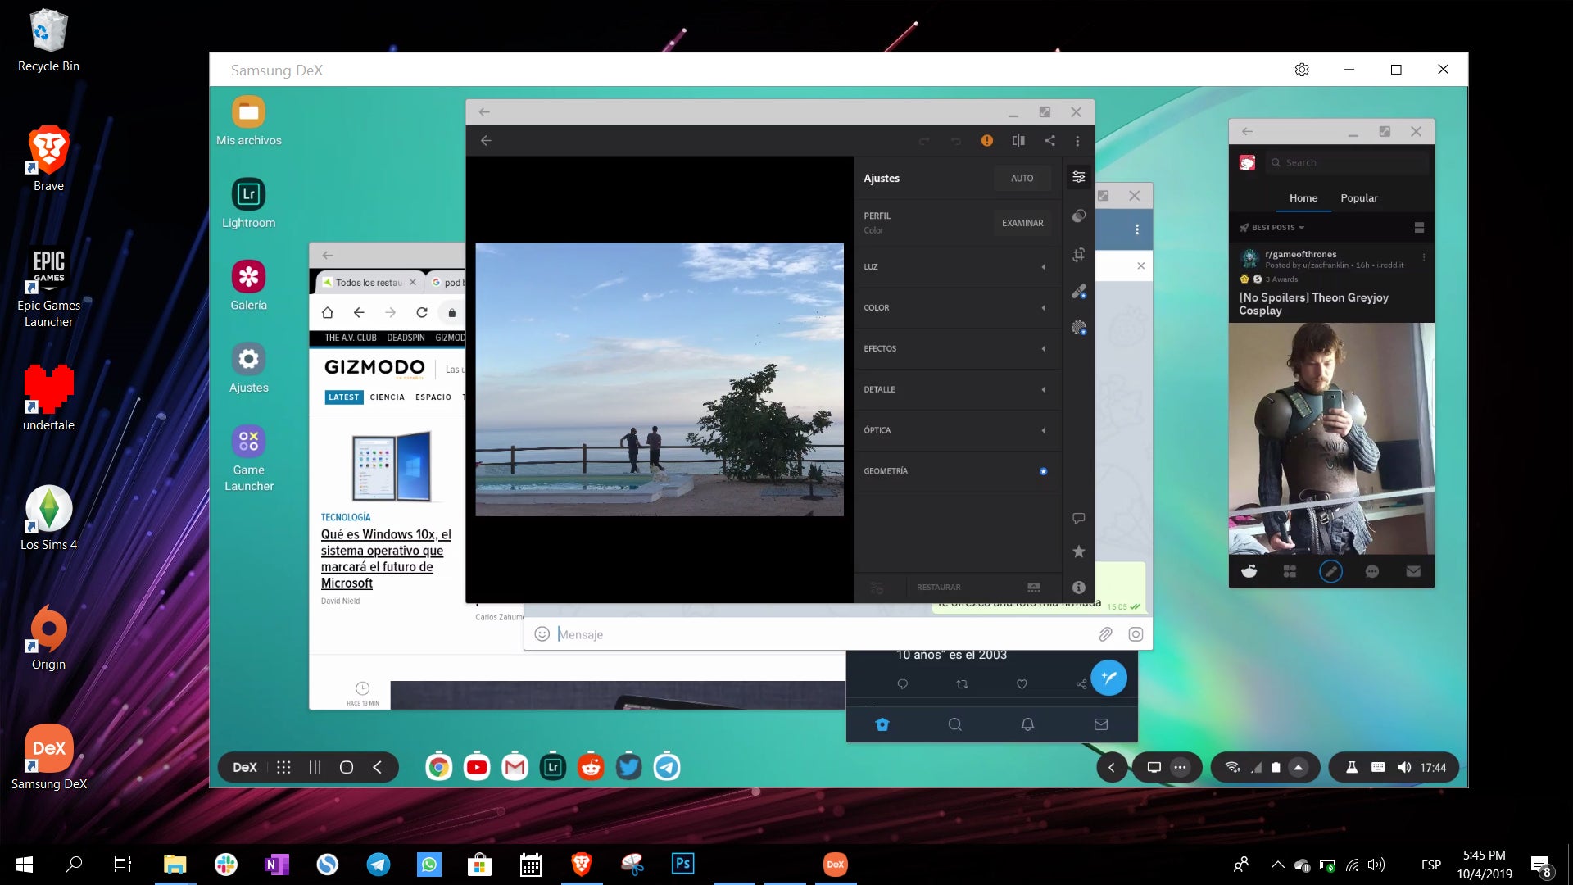Toggle Reddit card layout view icon
1573x885 pixels.
1419,228
